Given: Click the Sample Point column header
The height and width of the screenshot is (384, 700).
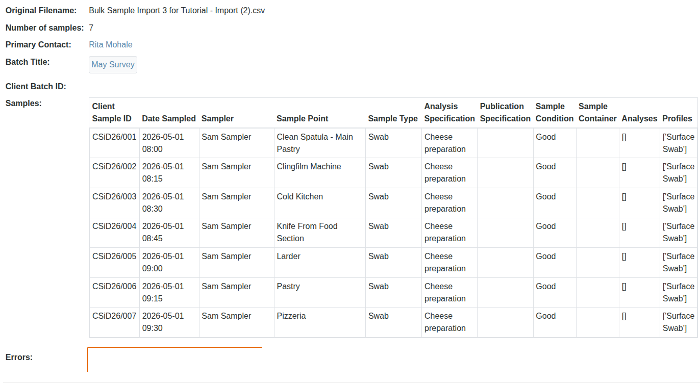Looking at the screenshot, I should (302, 119).
